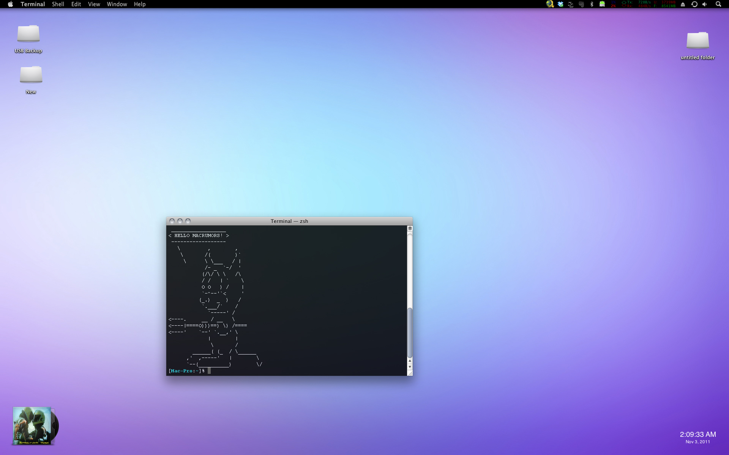Image resolution: width=729 pixels, height=455 pixels.
Task: Open the Time Machine menu bar icon
Action: 694,4
